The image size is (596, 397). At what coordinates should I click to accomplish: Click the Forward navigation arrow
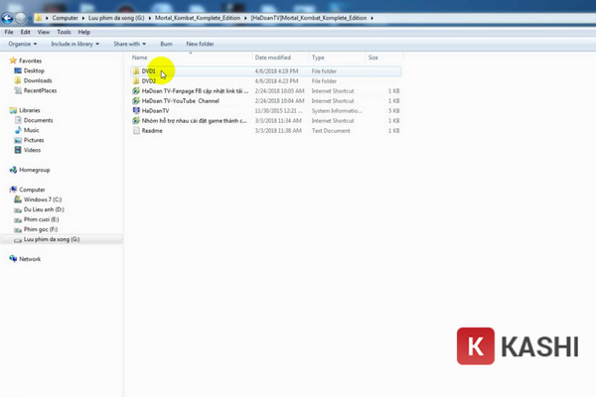tap(21, 18)
